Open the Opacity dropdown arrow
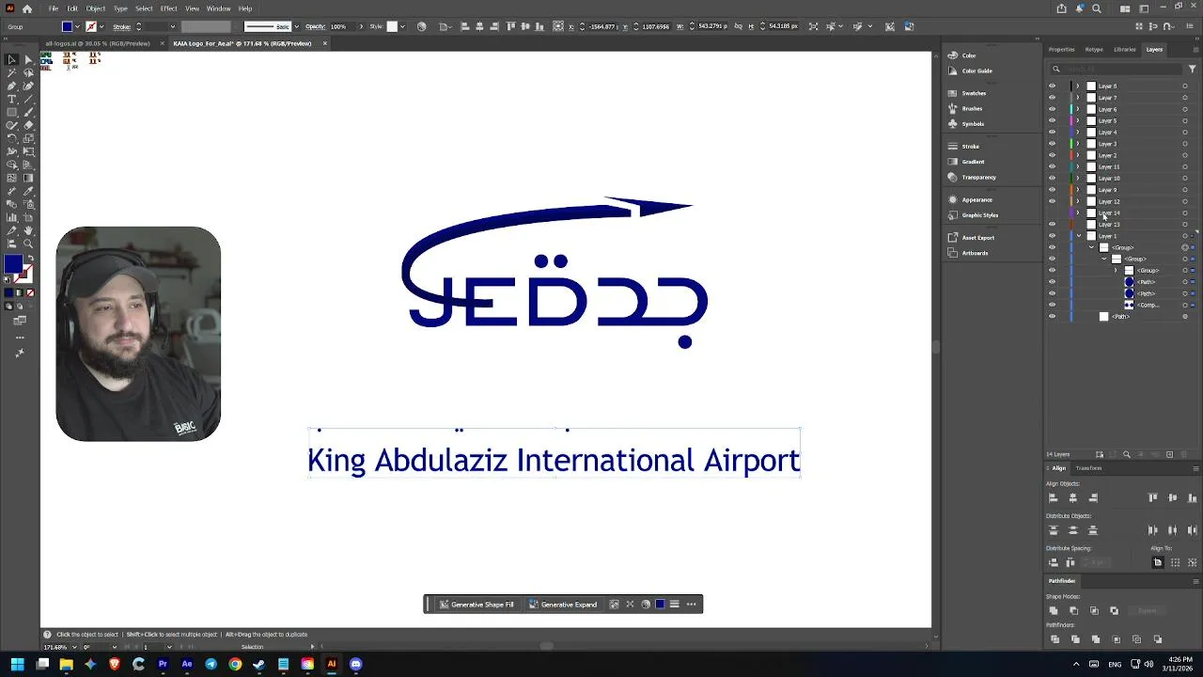Viewport: 1203px width, 677px height. click(x=361, y=26)
